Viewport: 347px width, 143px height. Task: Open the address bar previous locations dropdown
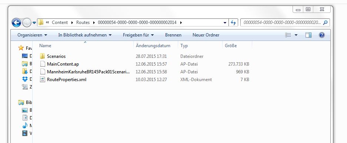point(225,22)
